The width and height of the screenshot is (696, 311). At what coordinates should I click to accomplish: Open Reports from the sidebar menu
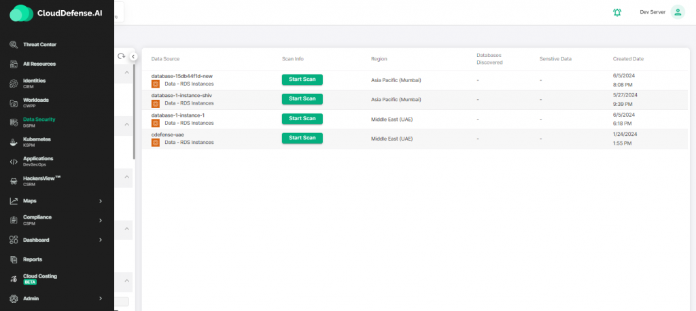[x=33, y=259]
